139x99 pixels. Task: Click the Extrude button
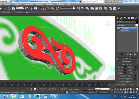pyautogui.click(x=120, y=67)
